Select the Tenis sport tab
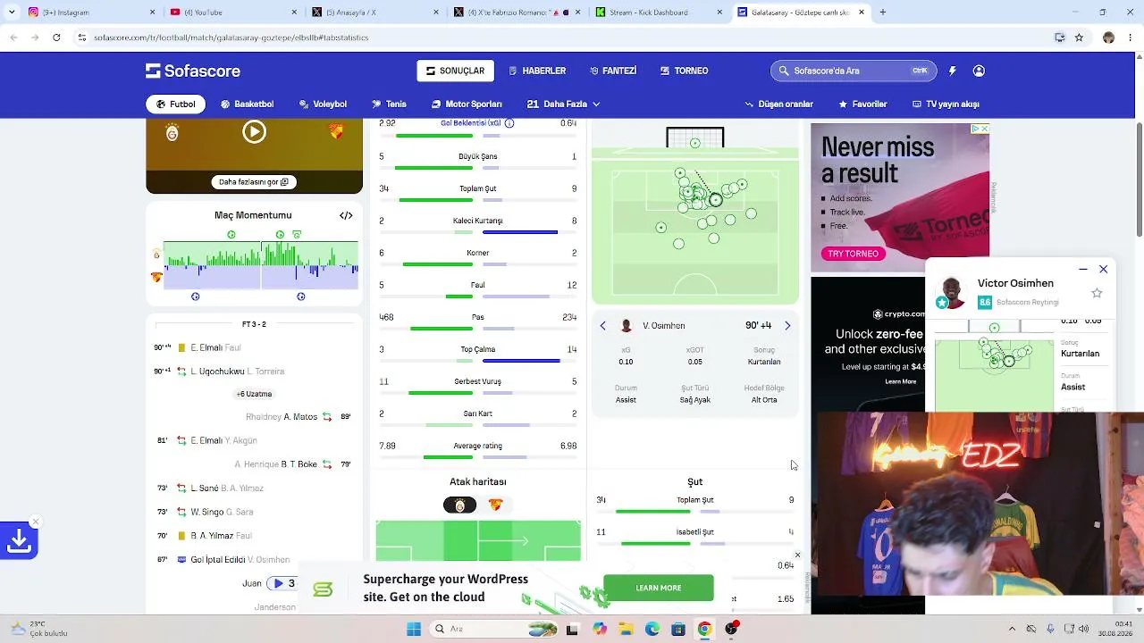This screenshot has height=643, width=1144. click(x=389, y=104)
